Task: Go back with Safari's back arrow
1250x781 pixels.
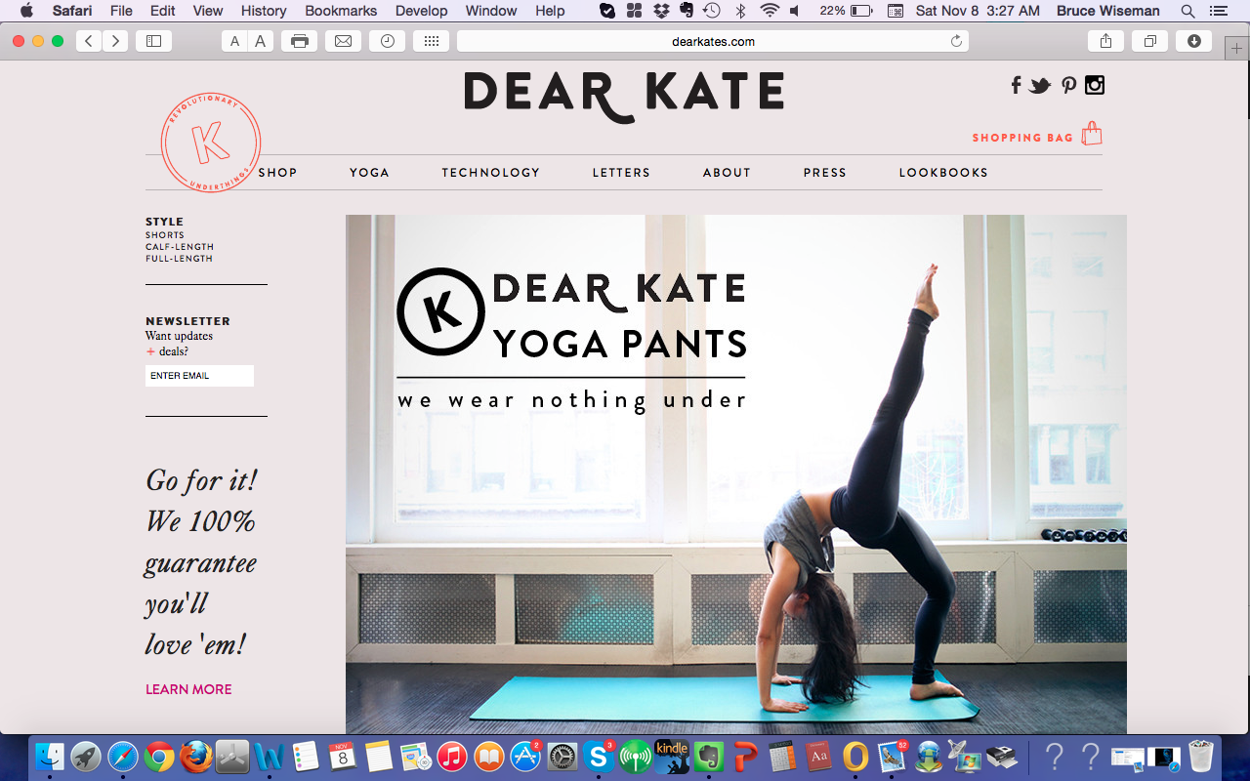Action: (x=89, y=41)
